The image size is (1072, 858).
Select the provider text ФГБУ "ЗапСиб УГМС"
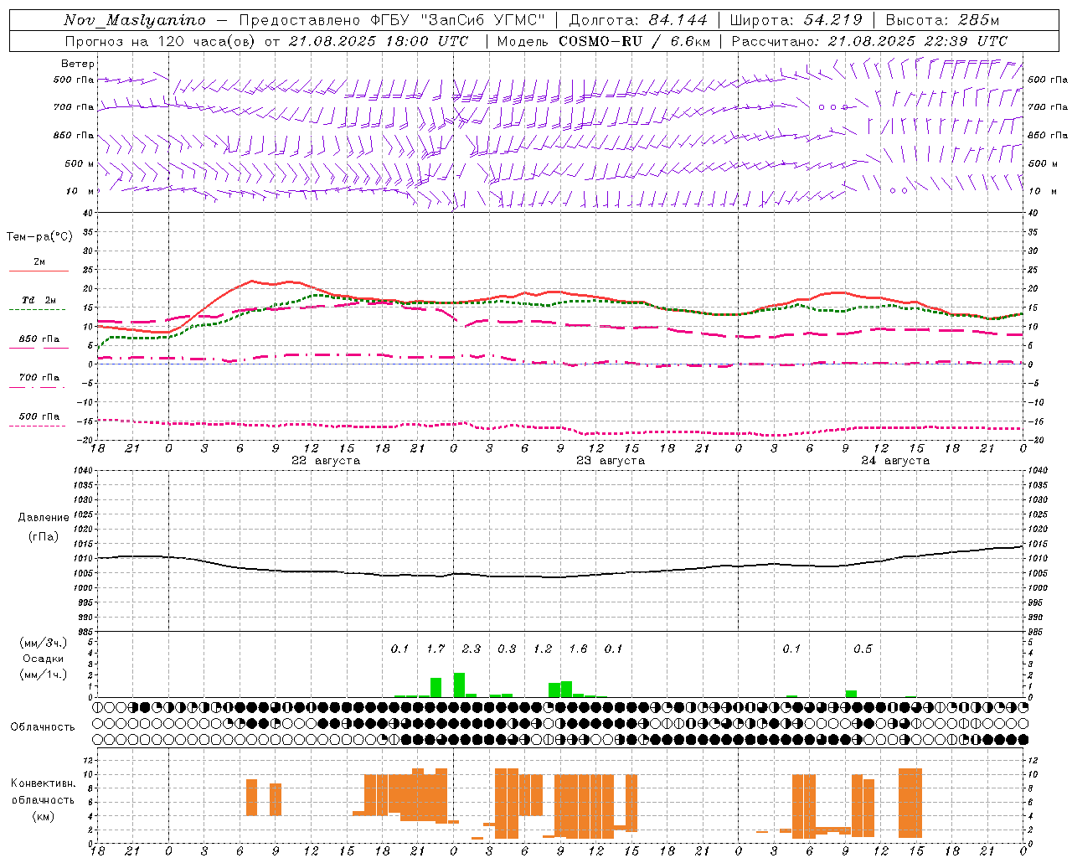pos(458,20)
